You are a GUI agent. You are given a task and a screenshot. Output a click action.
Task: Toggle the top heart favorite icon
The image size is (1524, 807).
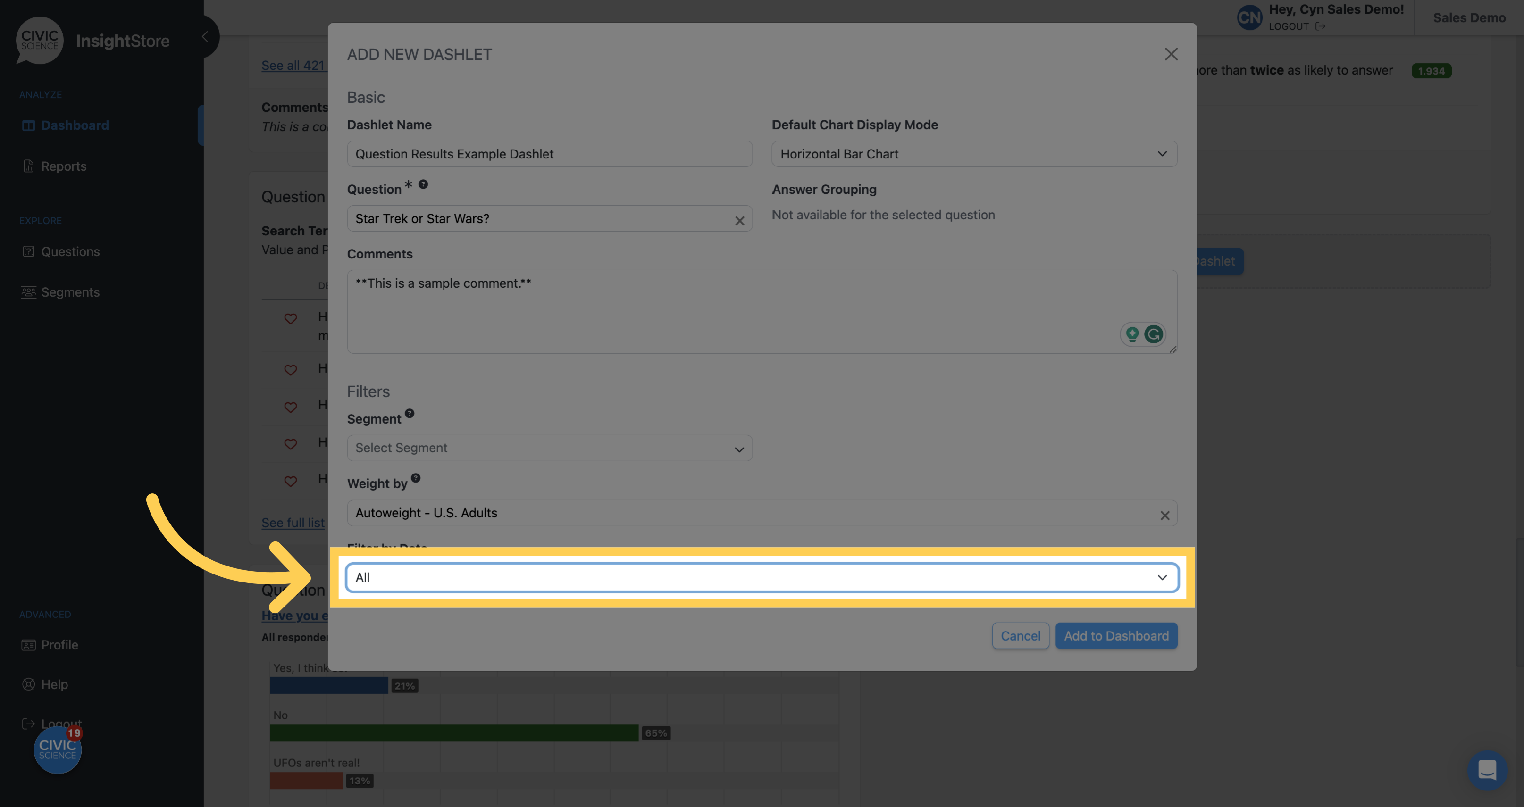pos(291,319)
